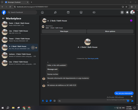Open the account profile avatar menu

point(132,12)
